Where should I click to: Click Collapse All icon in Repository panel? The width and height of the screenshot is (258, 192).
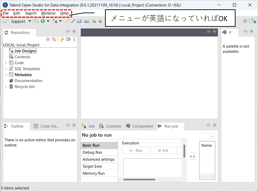(x=48, y=39)
